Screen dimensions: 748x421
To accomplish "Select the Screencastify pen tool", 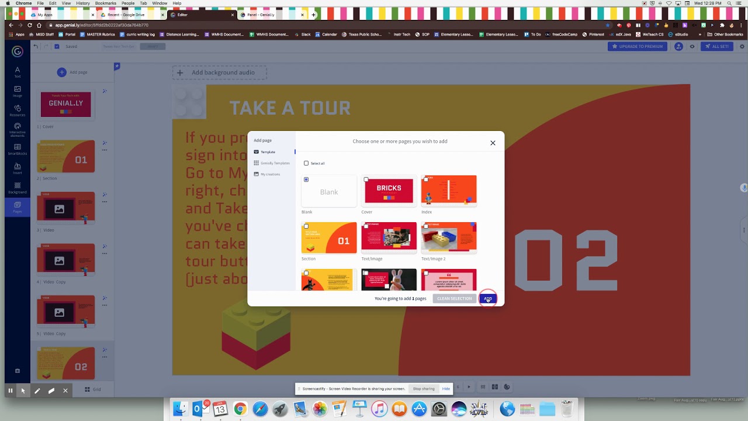I will [37, 391].
